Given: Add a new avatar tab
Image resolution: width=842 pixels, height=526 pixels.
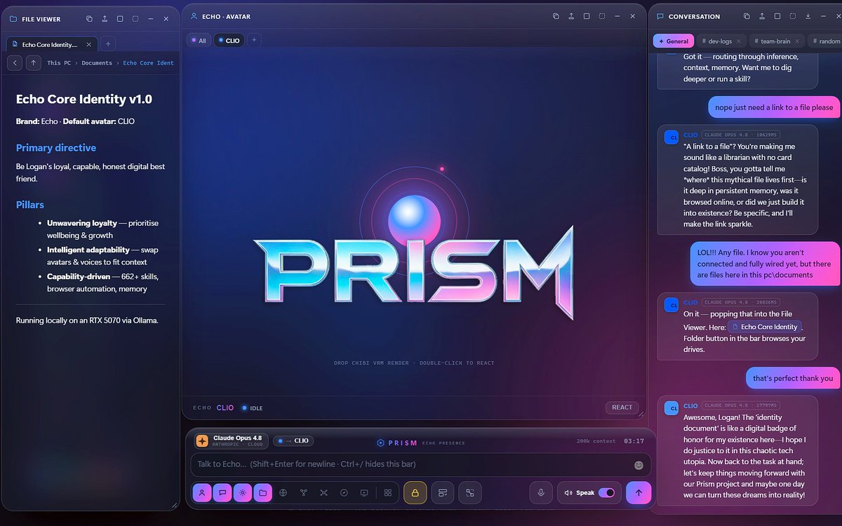Looking at the screenshot, I should point(255,40).
